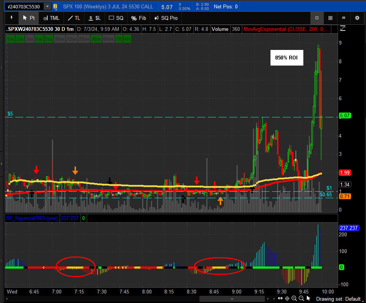Pick the $L price level tool
This screenshot has width=366, height=303.
coord(95,18)
